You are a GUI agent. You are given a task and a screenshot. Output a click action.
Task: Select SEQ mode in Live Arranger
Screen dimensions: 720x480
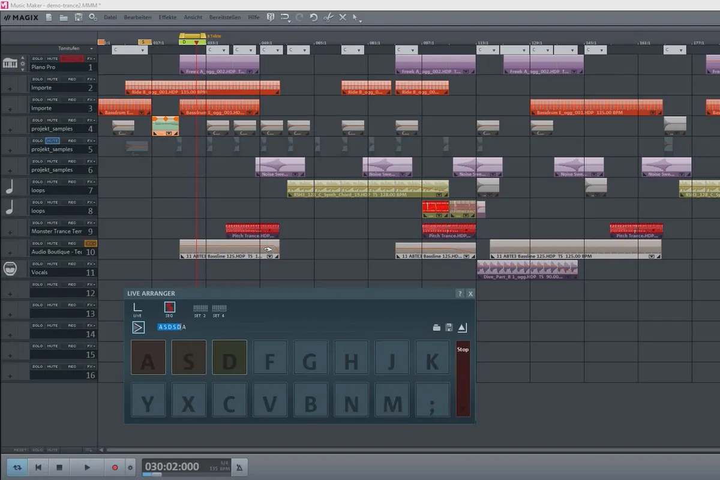point(169,310)
